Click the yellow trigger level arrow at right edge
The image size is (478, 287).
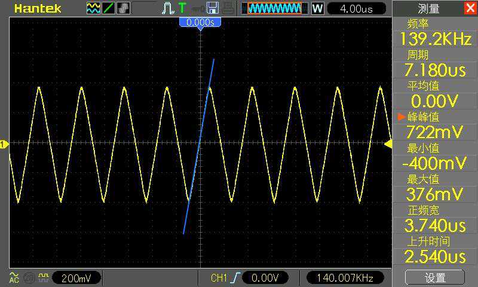tap(388, 144)
